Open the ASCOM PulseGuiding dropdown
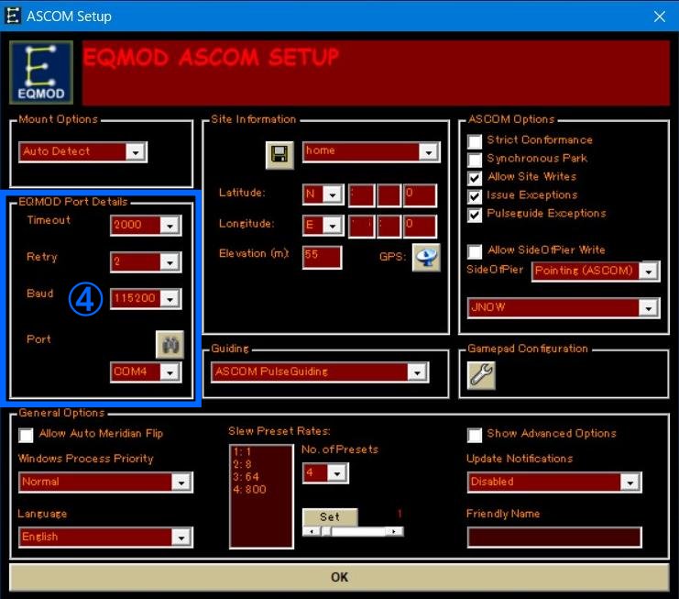The width and height of the screenshot is (679, 599). coord(417,372)
